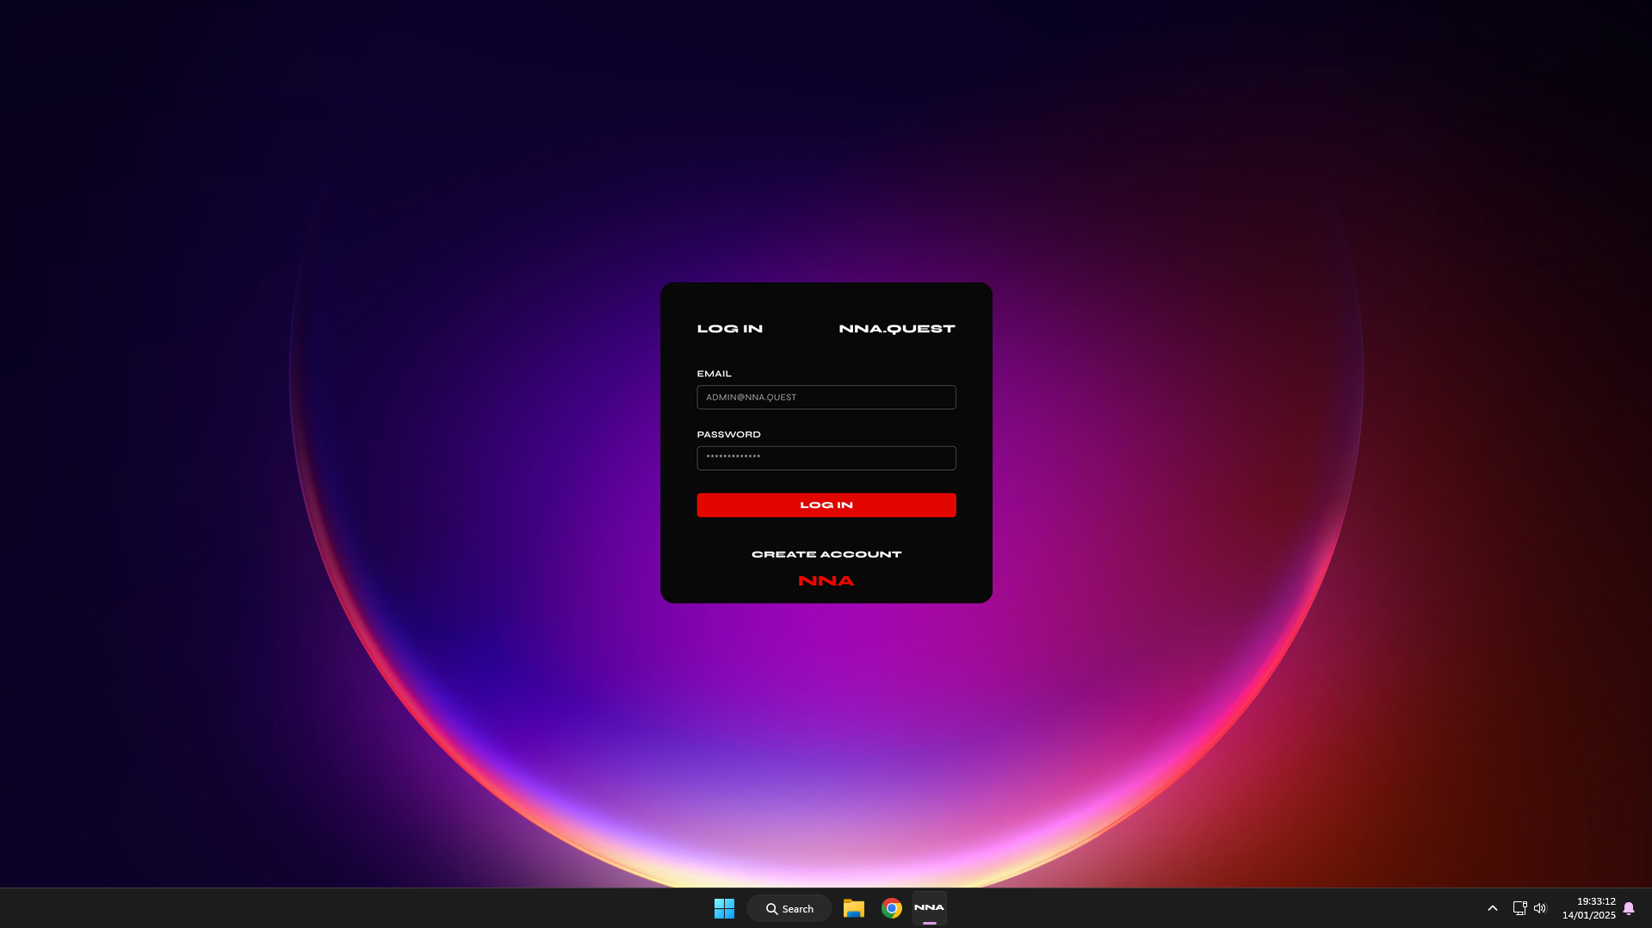Focus the EMAIL input field
The height and width of the screenshot is (928, 1652).
(826, 397)
